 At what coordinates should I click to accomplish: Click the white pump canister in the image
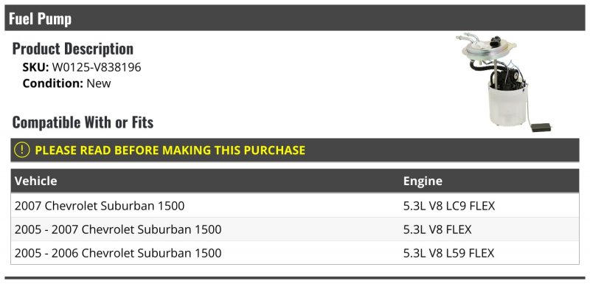507,105
